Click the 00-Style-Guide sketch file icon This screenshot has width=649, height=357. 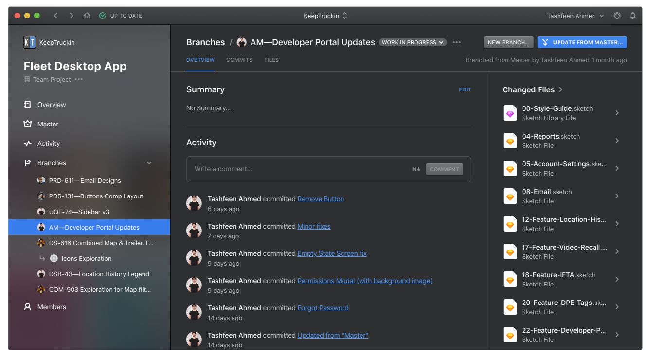tap(510, 113)
